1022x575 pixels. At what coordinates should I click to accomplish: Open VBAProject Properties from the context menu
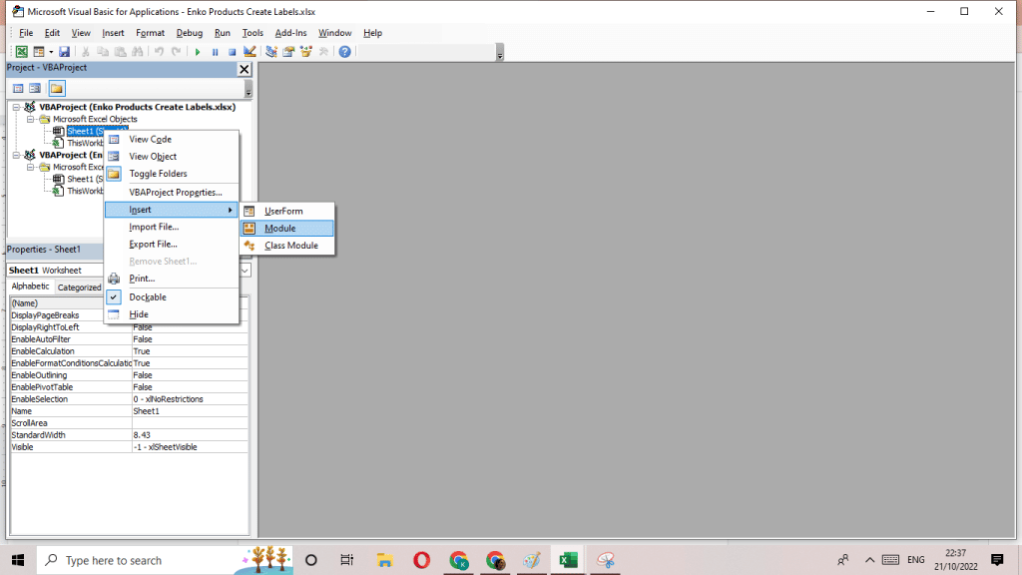tap(172, 193)
